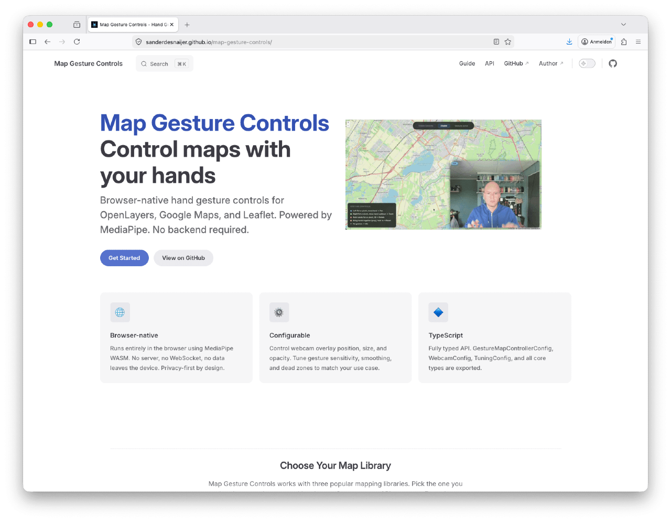Select the Map Gesture Controls browser tab

pos(133,25)
